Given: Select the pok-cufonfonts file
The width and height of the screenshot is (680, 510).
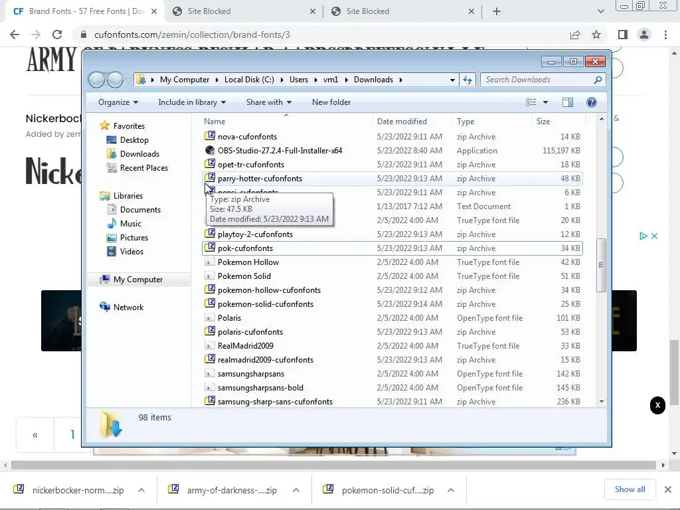Looking at the screenshot, I should pyautogui.click(x=392, y=248).
